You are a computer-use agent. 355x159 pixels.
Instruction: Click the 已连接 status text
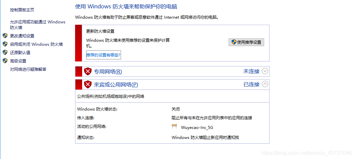point(251,85)
